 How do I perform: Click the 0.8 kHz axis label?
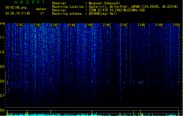click(3, 81)
